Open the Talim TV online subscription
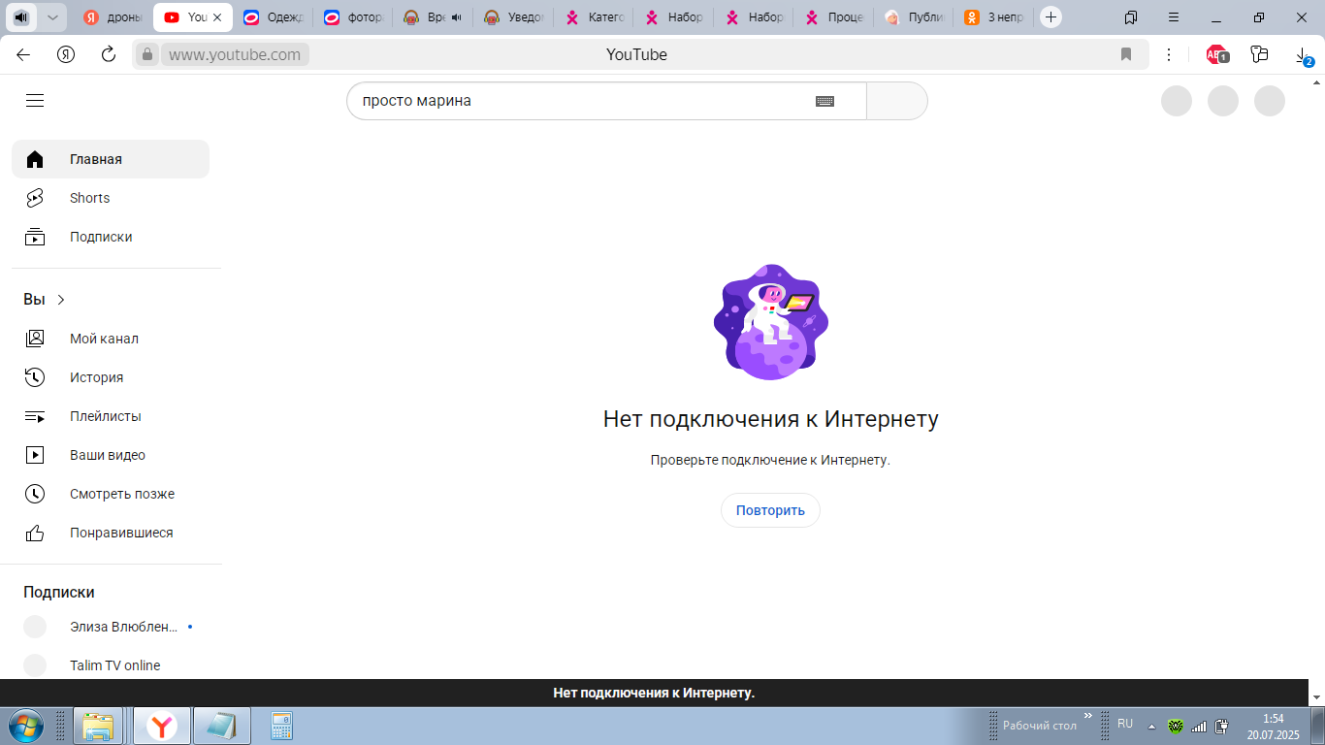The width and height of the screenshot is (1325, 745). click(x=114, y=665)
